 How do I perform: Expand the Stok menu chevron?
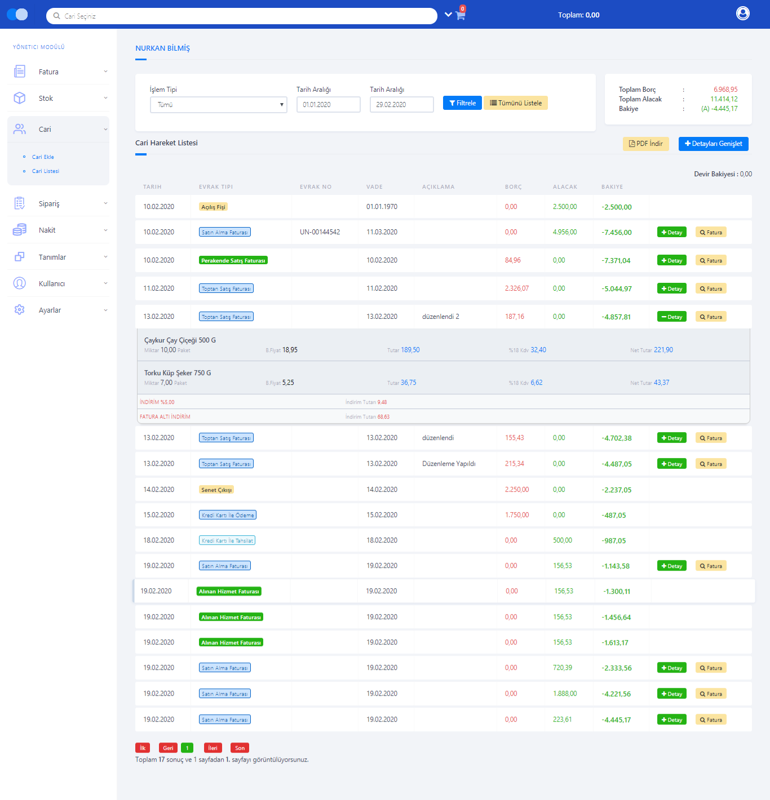pyautogui.click(x=105, y=98)
